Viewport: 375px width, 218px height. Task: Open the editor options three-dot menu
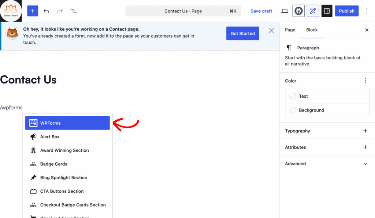367,11
